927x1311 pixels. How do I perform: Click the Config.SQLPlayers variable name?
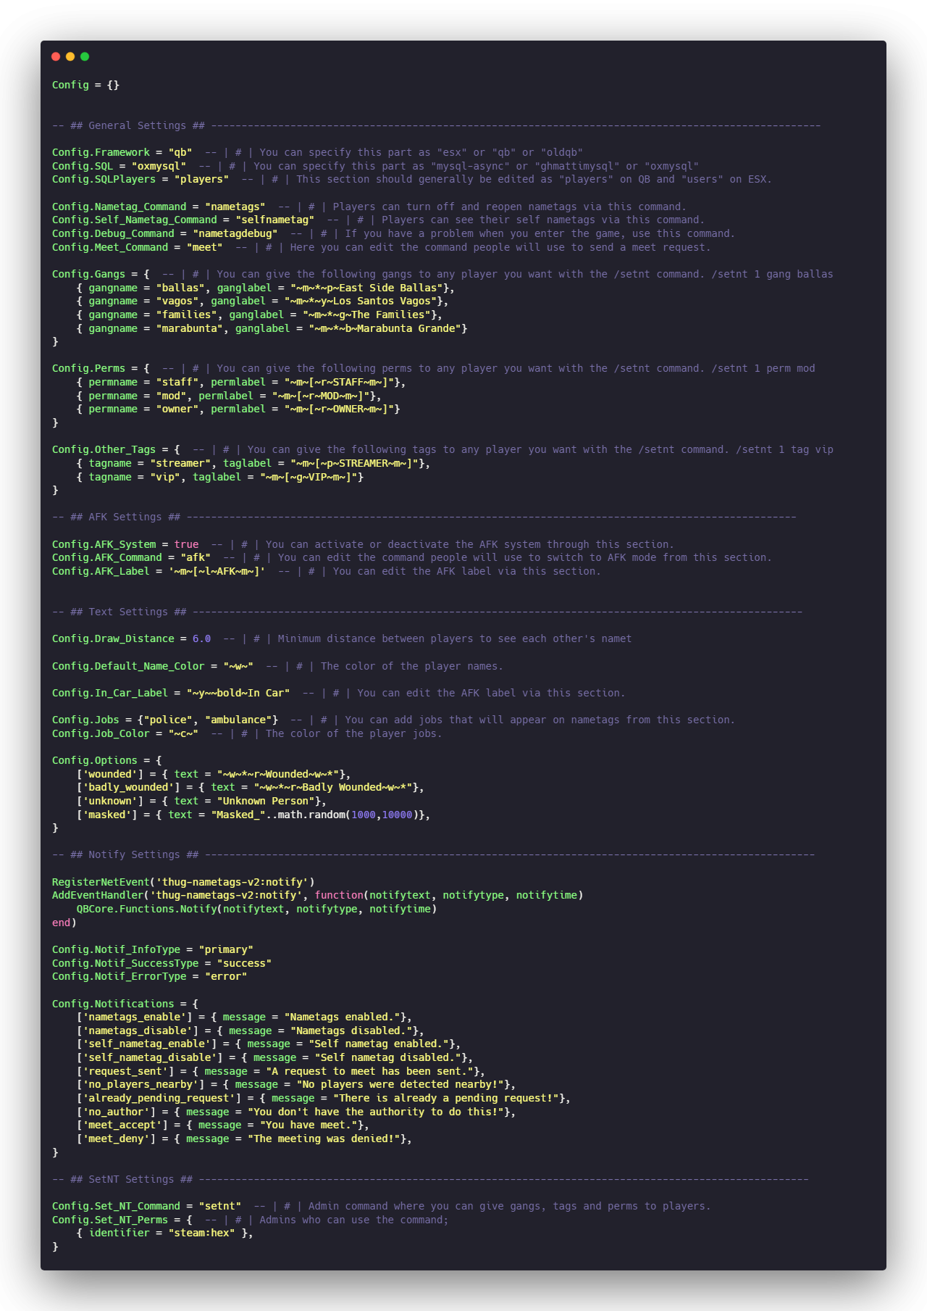click(104, 179)
